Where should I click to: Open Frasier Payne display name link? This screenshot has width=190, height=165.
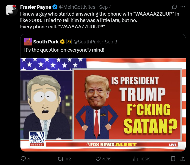[36, 7]
